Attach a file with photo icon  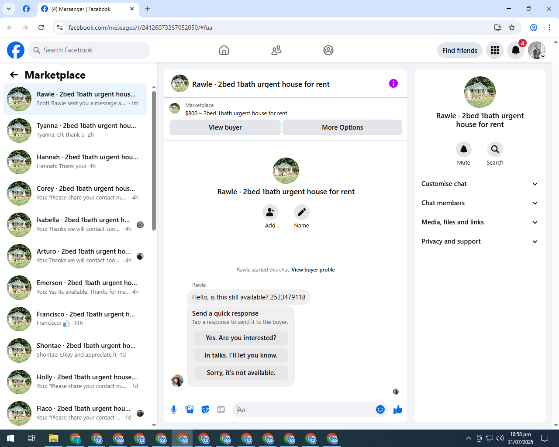pos(190,409)
